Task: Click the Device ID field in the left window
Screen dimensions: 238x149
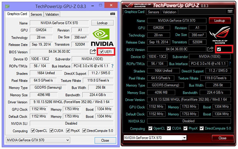Action: click(x=40, y=59)
